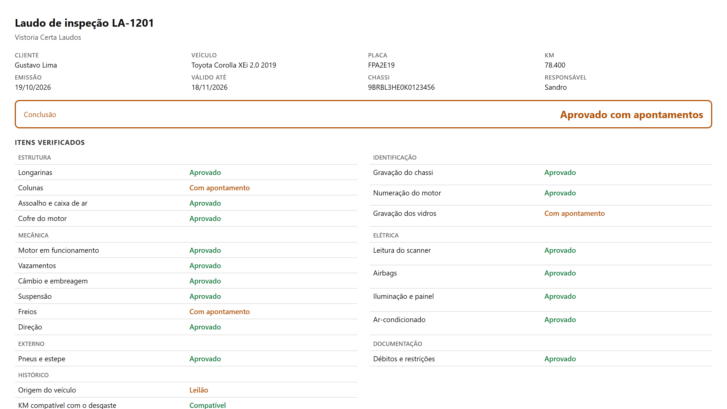Click 'Leilão' value for Origem do veículo
The image size is (727, 409).
(199, 390)
